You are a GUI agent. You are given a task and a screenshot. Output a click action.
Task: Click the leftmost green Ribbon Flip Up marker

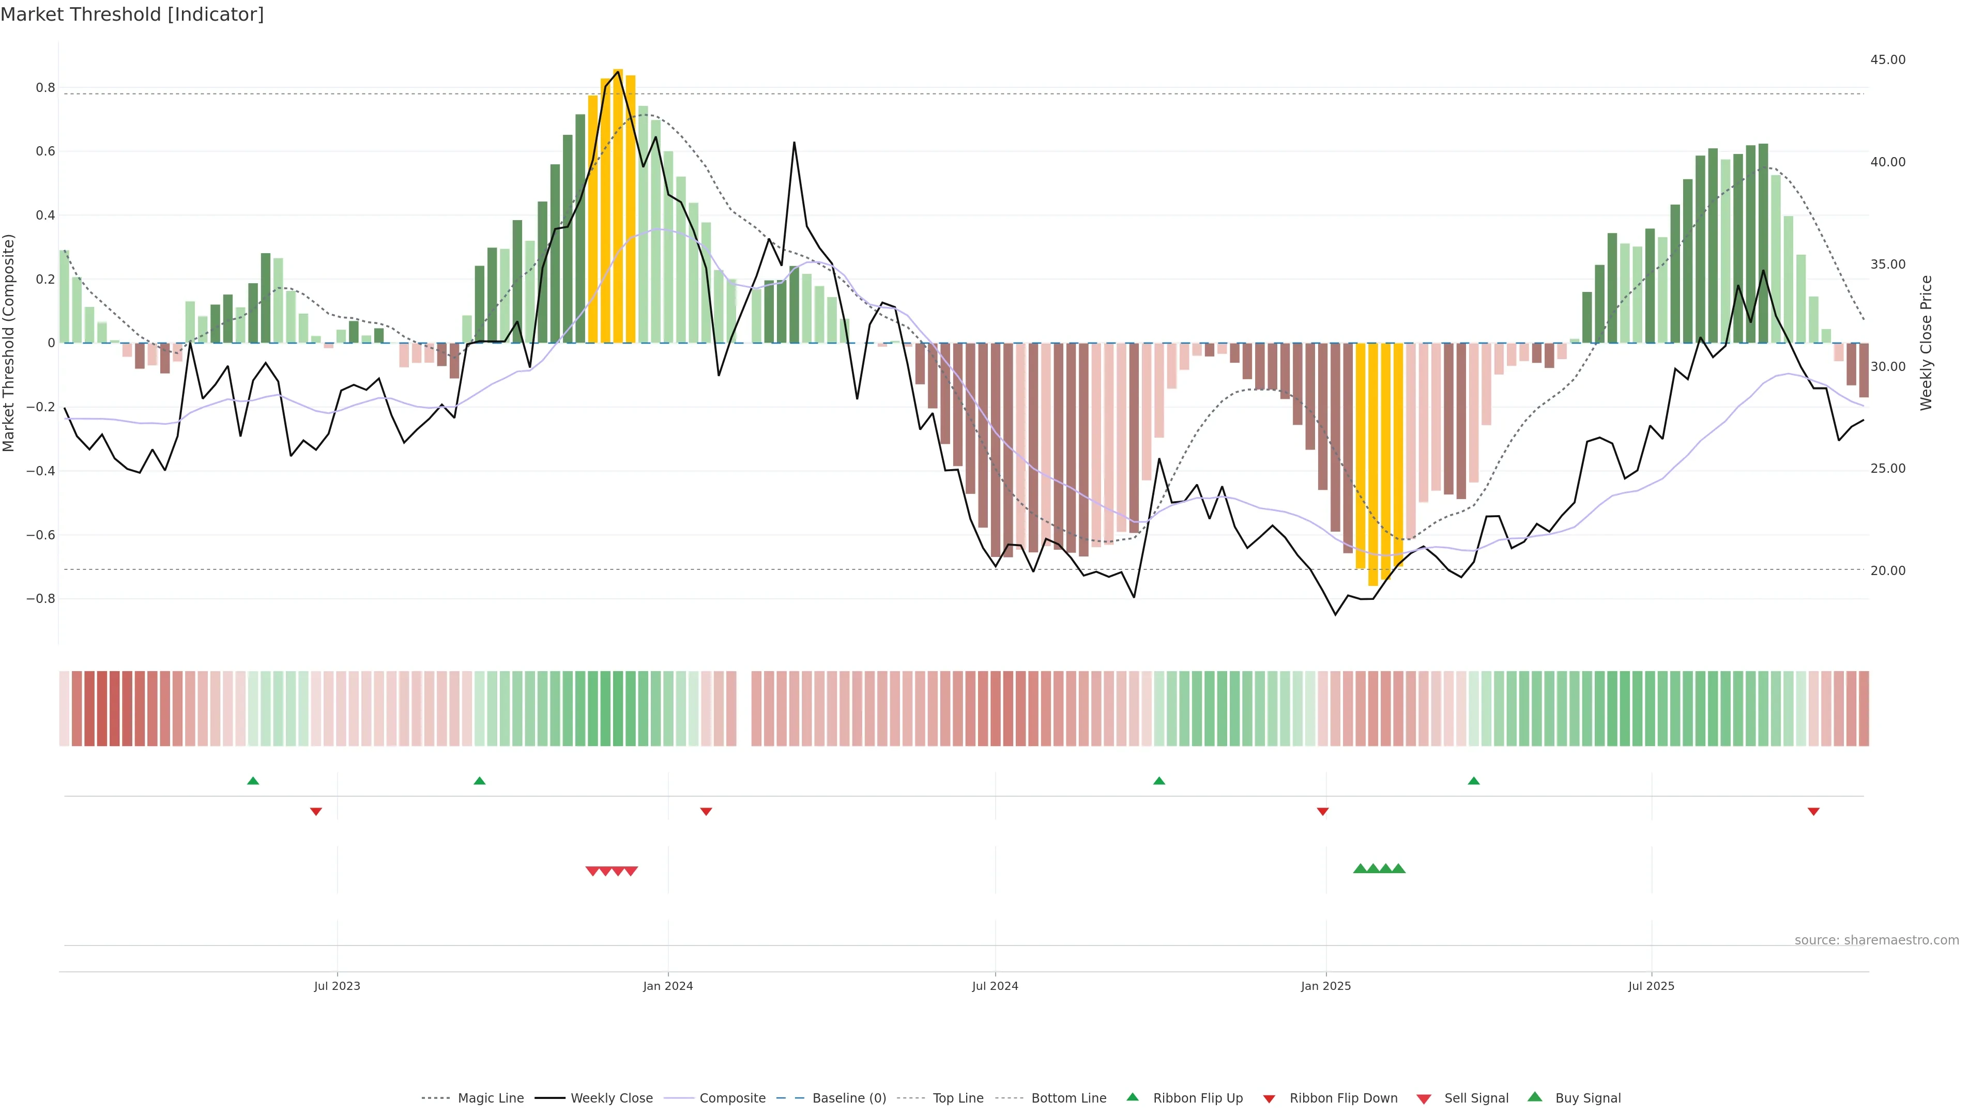click(253, 781)
